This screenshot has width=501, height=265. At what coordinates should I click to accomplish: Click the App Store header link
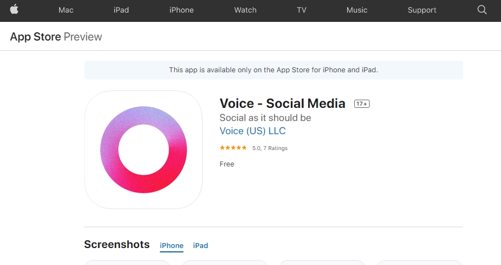point(35,37)
